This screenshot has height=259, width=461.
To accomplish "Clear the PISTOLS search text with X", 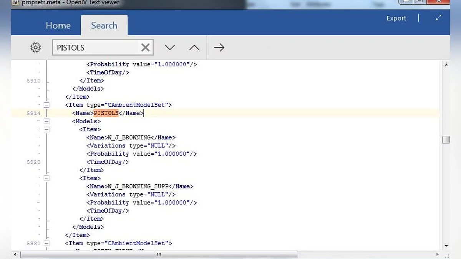I will pos(145,48).
